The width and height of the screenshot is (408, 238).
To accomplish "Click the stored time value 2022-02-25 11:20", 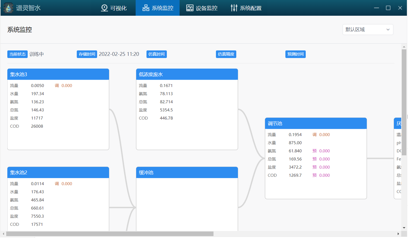I will 119,54.
